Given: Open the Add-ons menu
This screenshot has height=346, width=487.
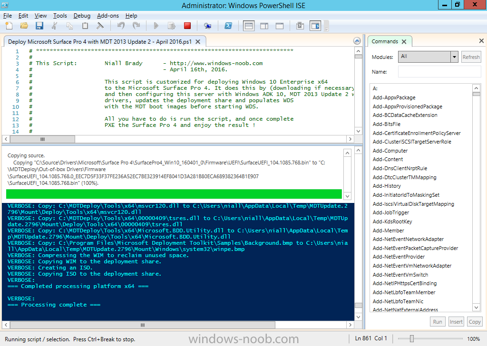Looking at the screenshot, I should click(x=108, y=16).
